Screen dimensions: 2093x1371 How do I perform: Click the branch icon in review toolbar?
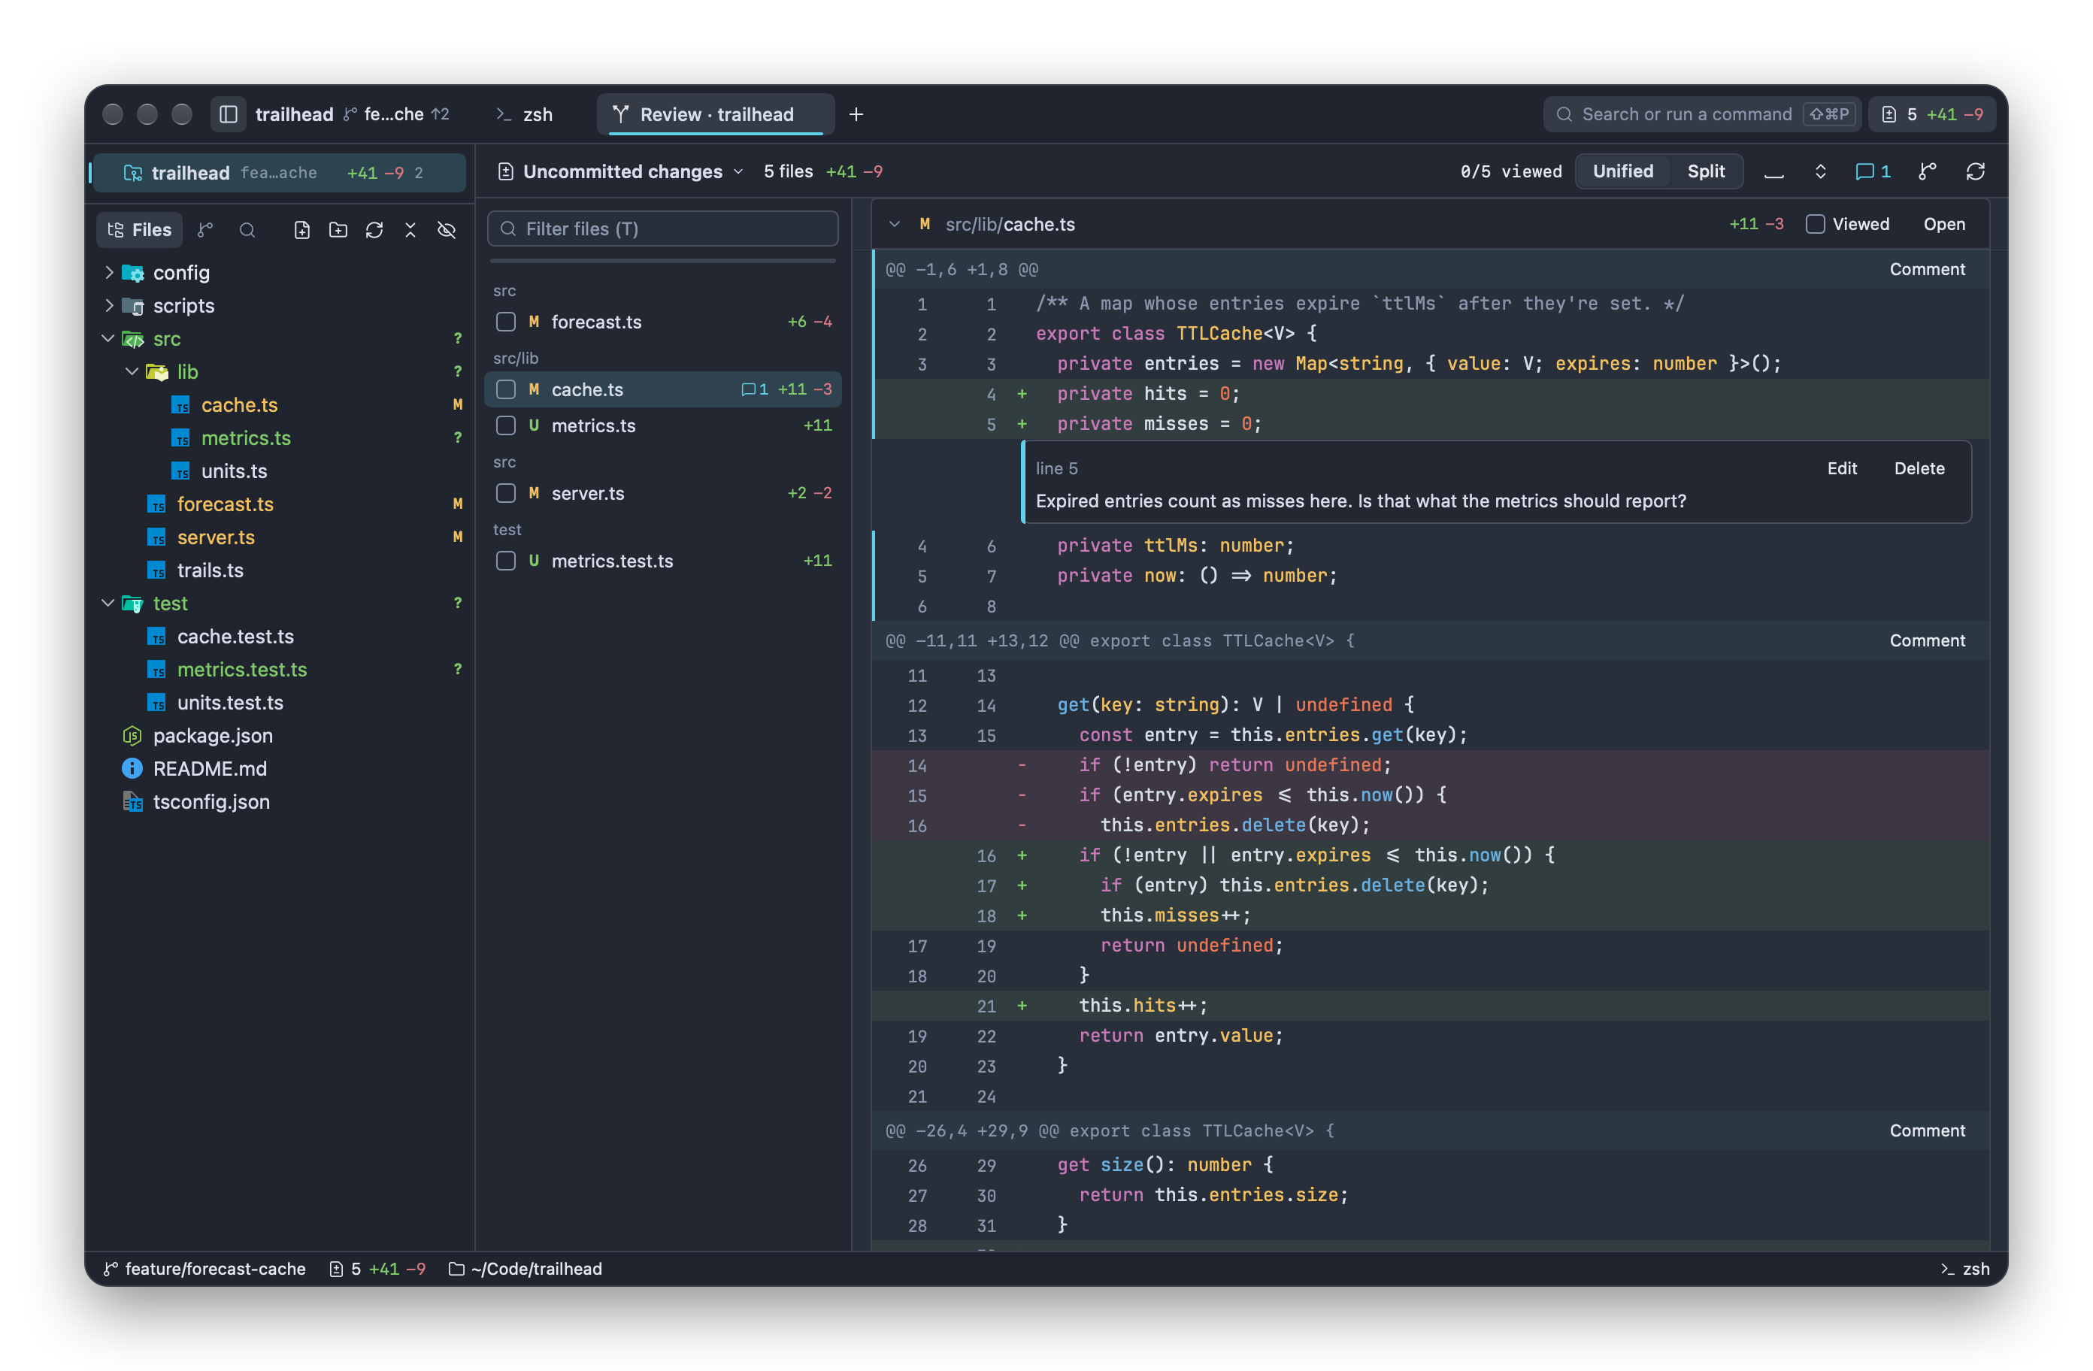pos(1928,171)
